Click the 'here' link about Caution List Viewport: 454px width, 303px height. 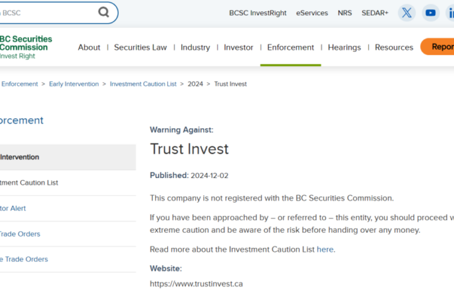click(x=325, y=249)
